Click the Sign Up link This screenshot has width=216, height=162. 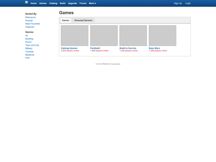[178, 3]
